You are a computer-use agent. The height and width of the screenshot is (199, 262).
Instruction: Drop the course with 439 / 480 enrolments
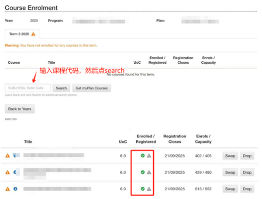click(x=247, y=172)
